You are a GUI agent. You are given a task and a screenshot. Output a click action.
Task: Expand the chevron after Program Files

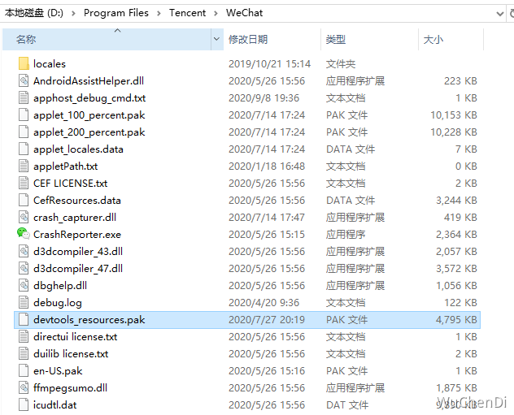[159, 14]
